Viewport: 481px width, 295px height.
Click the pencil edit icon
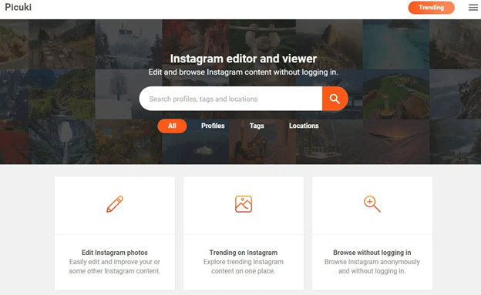[x=115, y=204]
